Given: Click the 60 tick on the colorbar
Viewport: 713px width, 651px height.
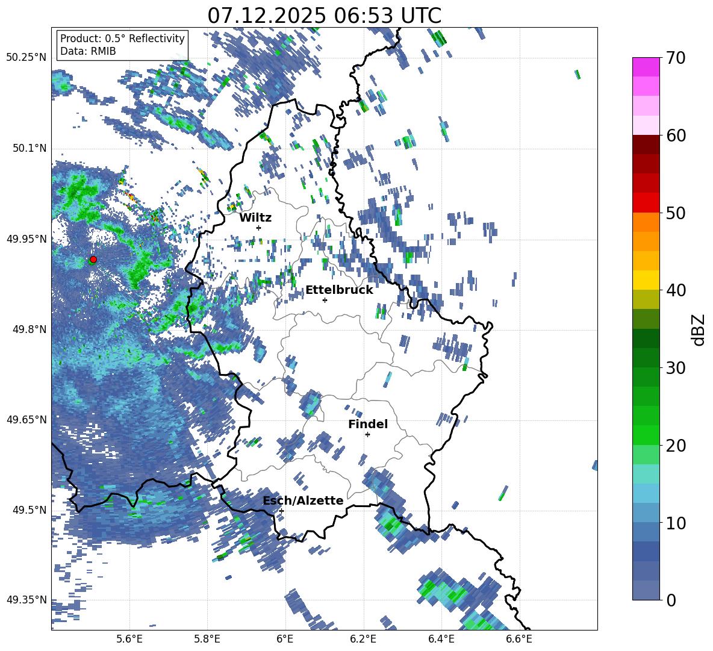Looking at the screenshot, I should coord(676,135).
